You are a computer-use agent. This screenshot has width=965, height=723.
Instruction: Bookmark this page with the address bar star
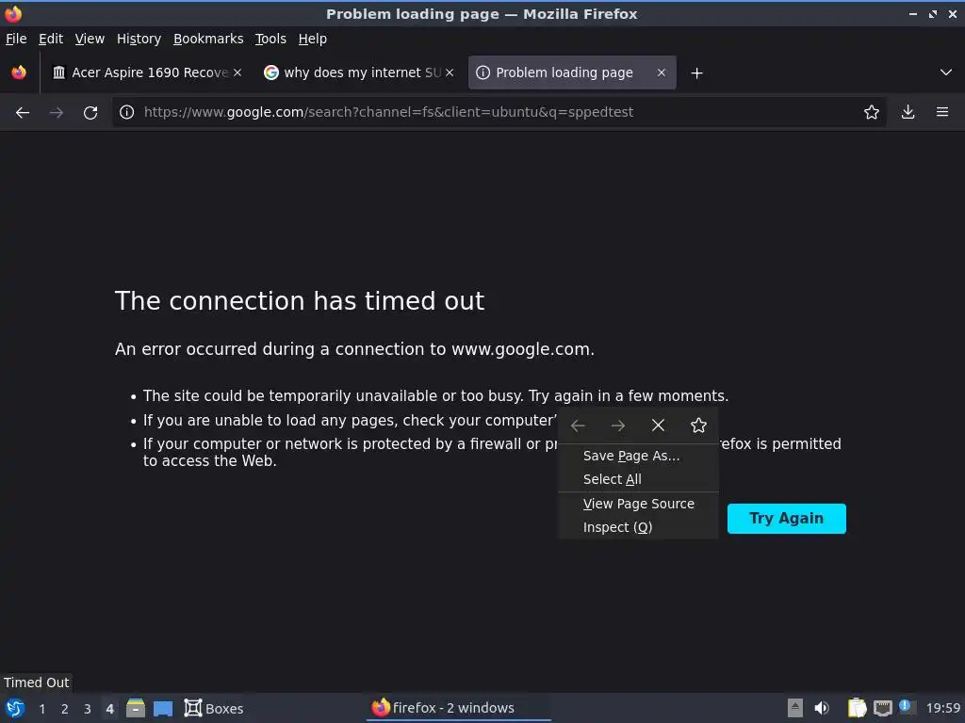click(x=871, y=112)
